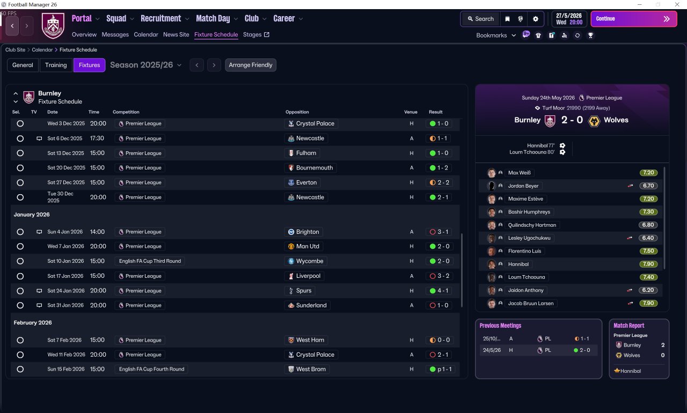Click the trophy shortcut icon

(x=590, y=35)
